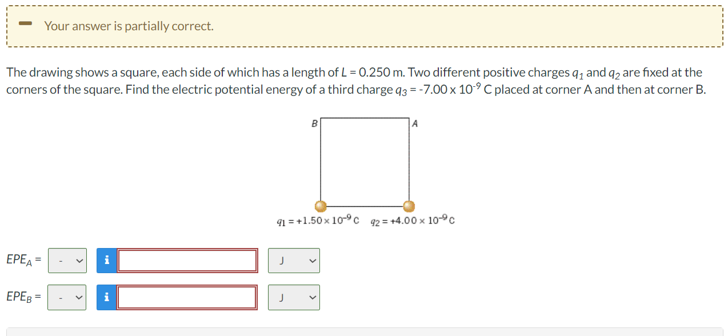Open the sign dropdown for EPE_B
The image size is (724, 336).
[x=67, y=297]
